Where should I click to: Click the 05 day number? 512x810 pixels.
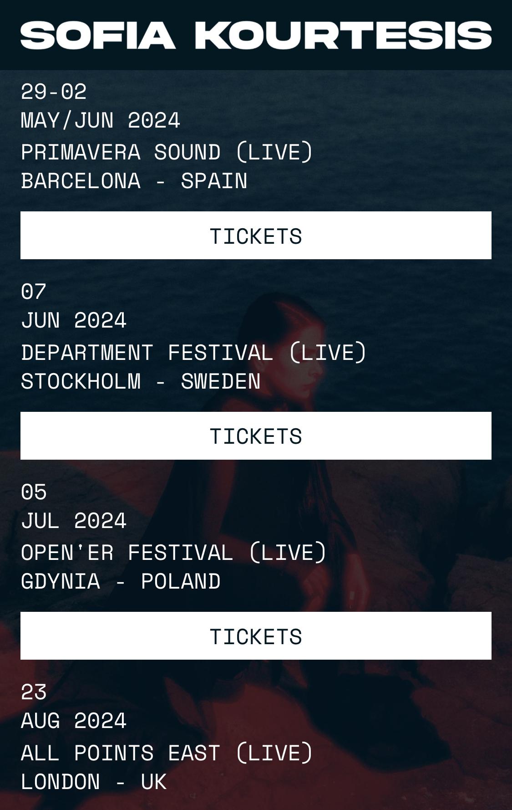(x=34, y=492)
